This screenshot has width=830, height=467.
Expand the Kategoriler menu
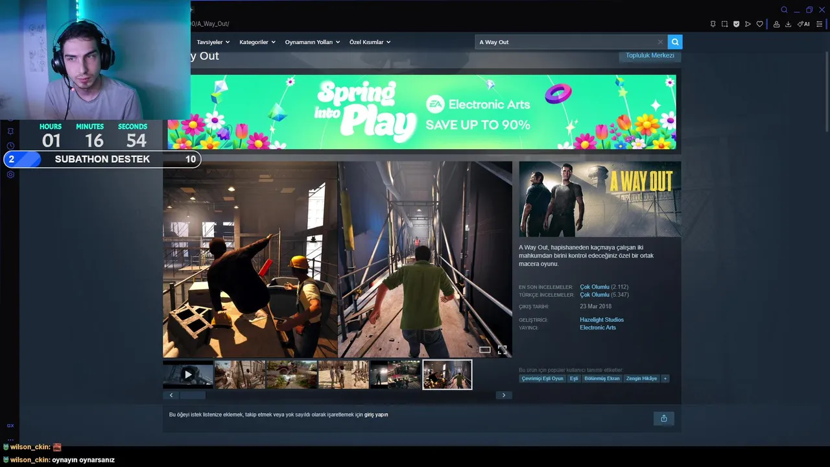tap(257, 42)
